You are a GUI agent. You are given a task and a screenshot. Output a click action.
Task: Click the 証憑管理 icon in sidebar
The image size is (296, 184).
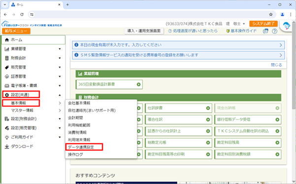(7, 77)
